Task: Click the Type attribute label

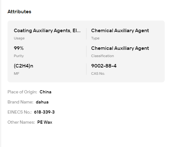Action: click(95, 38)
